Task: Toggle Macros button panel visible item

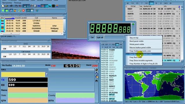Action: tap(140, 47)
